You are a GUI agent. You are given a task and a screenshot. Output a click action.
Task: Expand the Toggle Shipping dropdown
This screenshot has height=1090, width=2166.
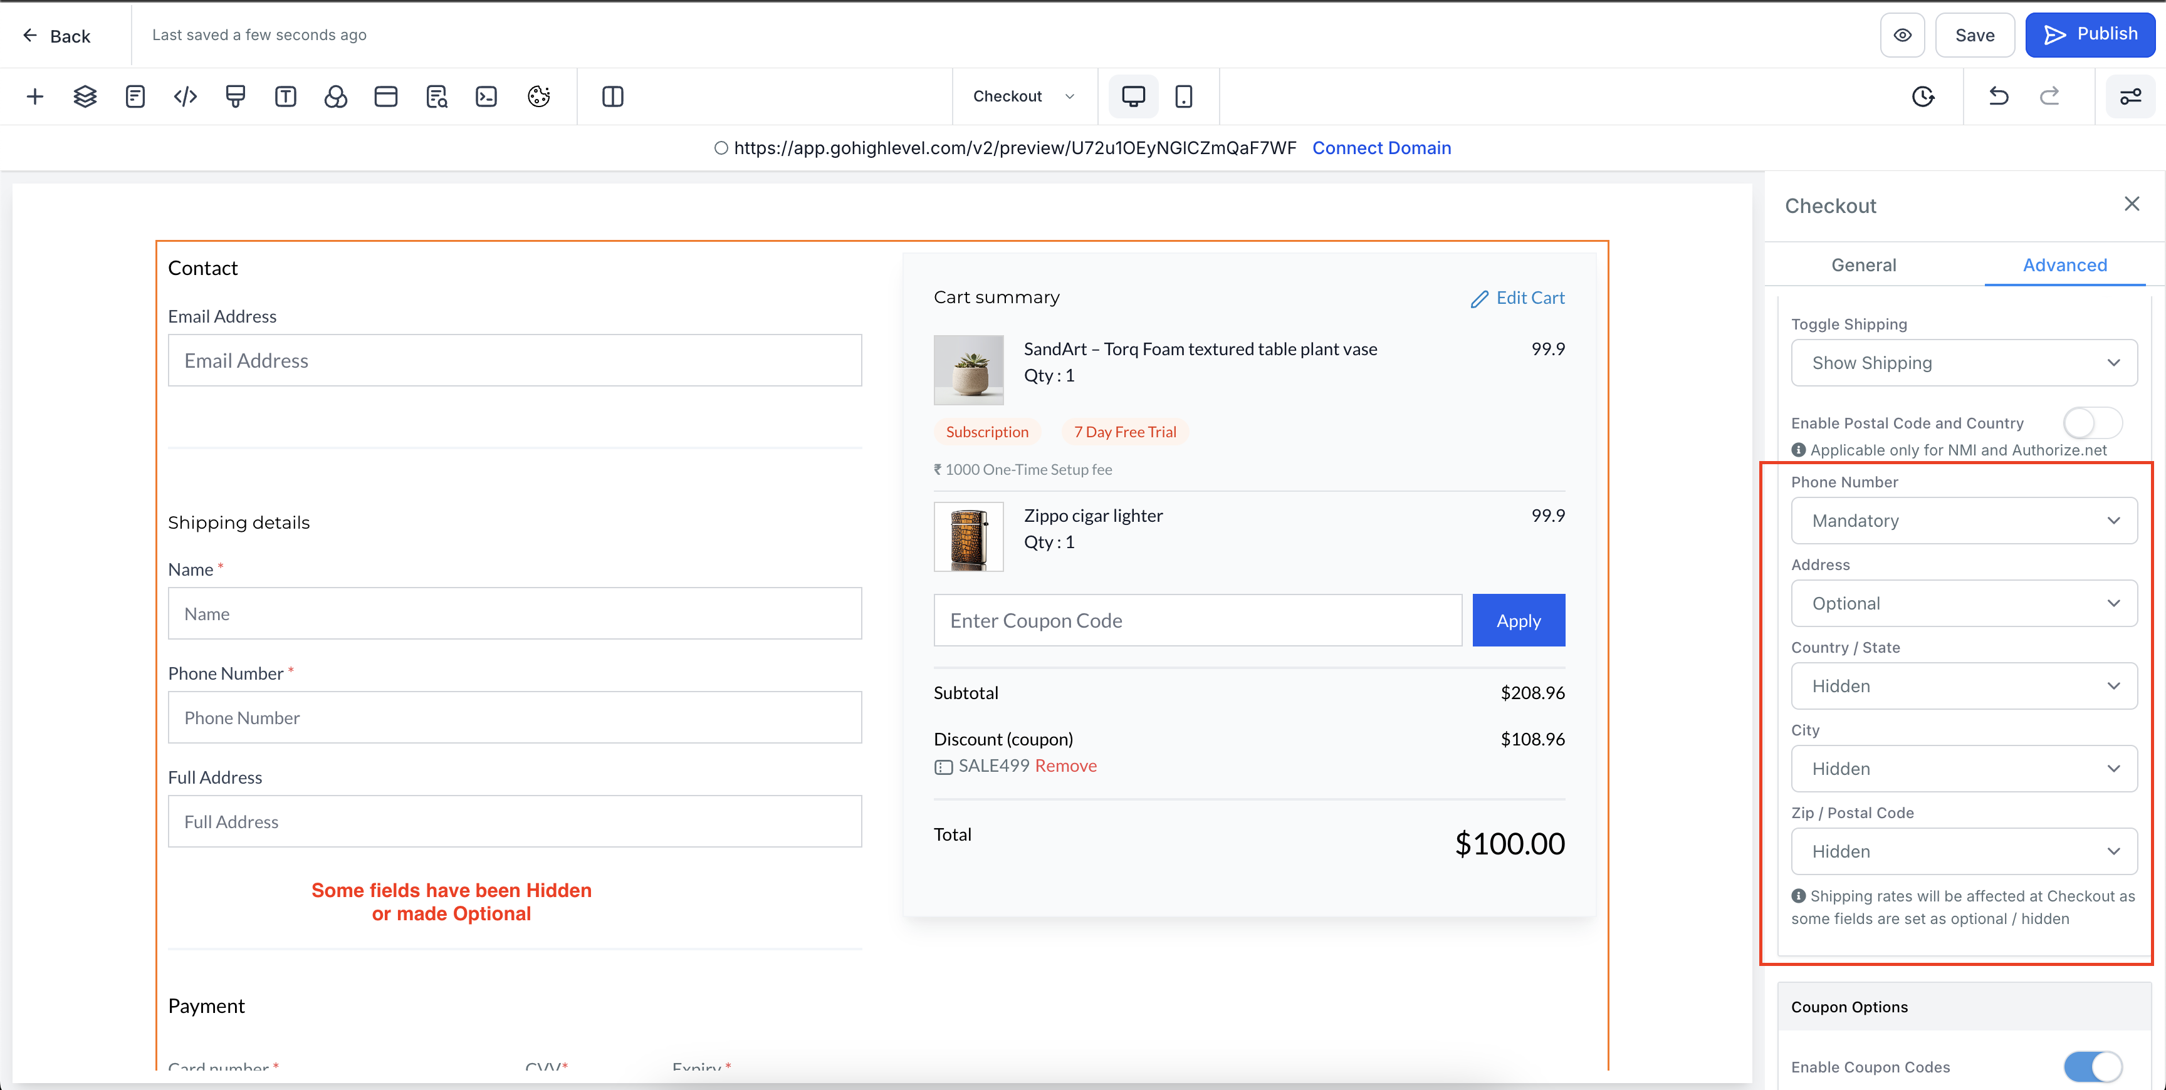click(x=1964, y=362)
